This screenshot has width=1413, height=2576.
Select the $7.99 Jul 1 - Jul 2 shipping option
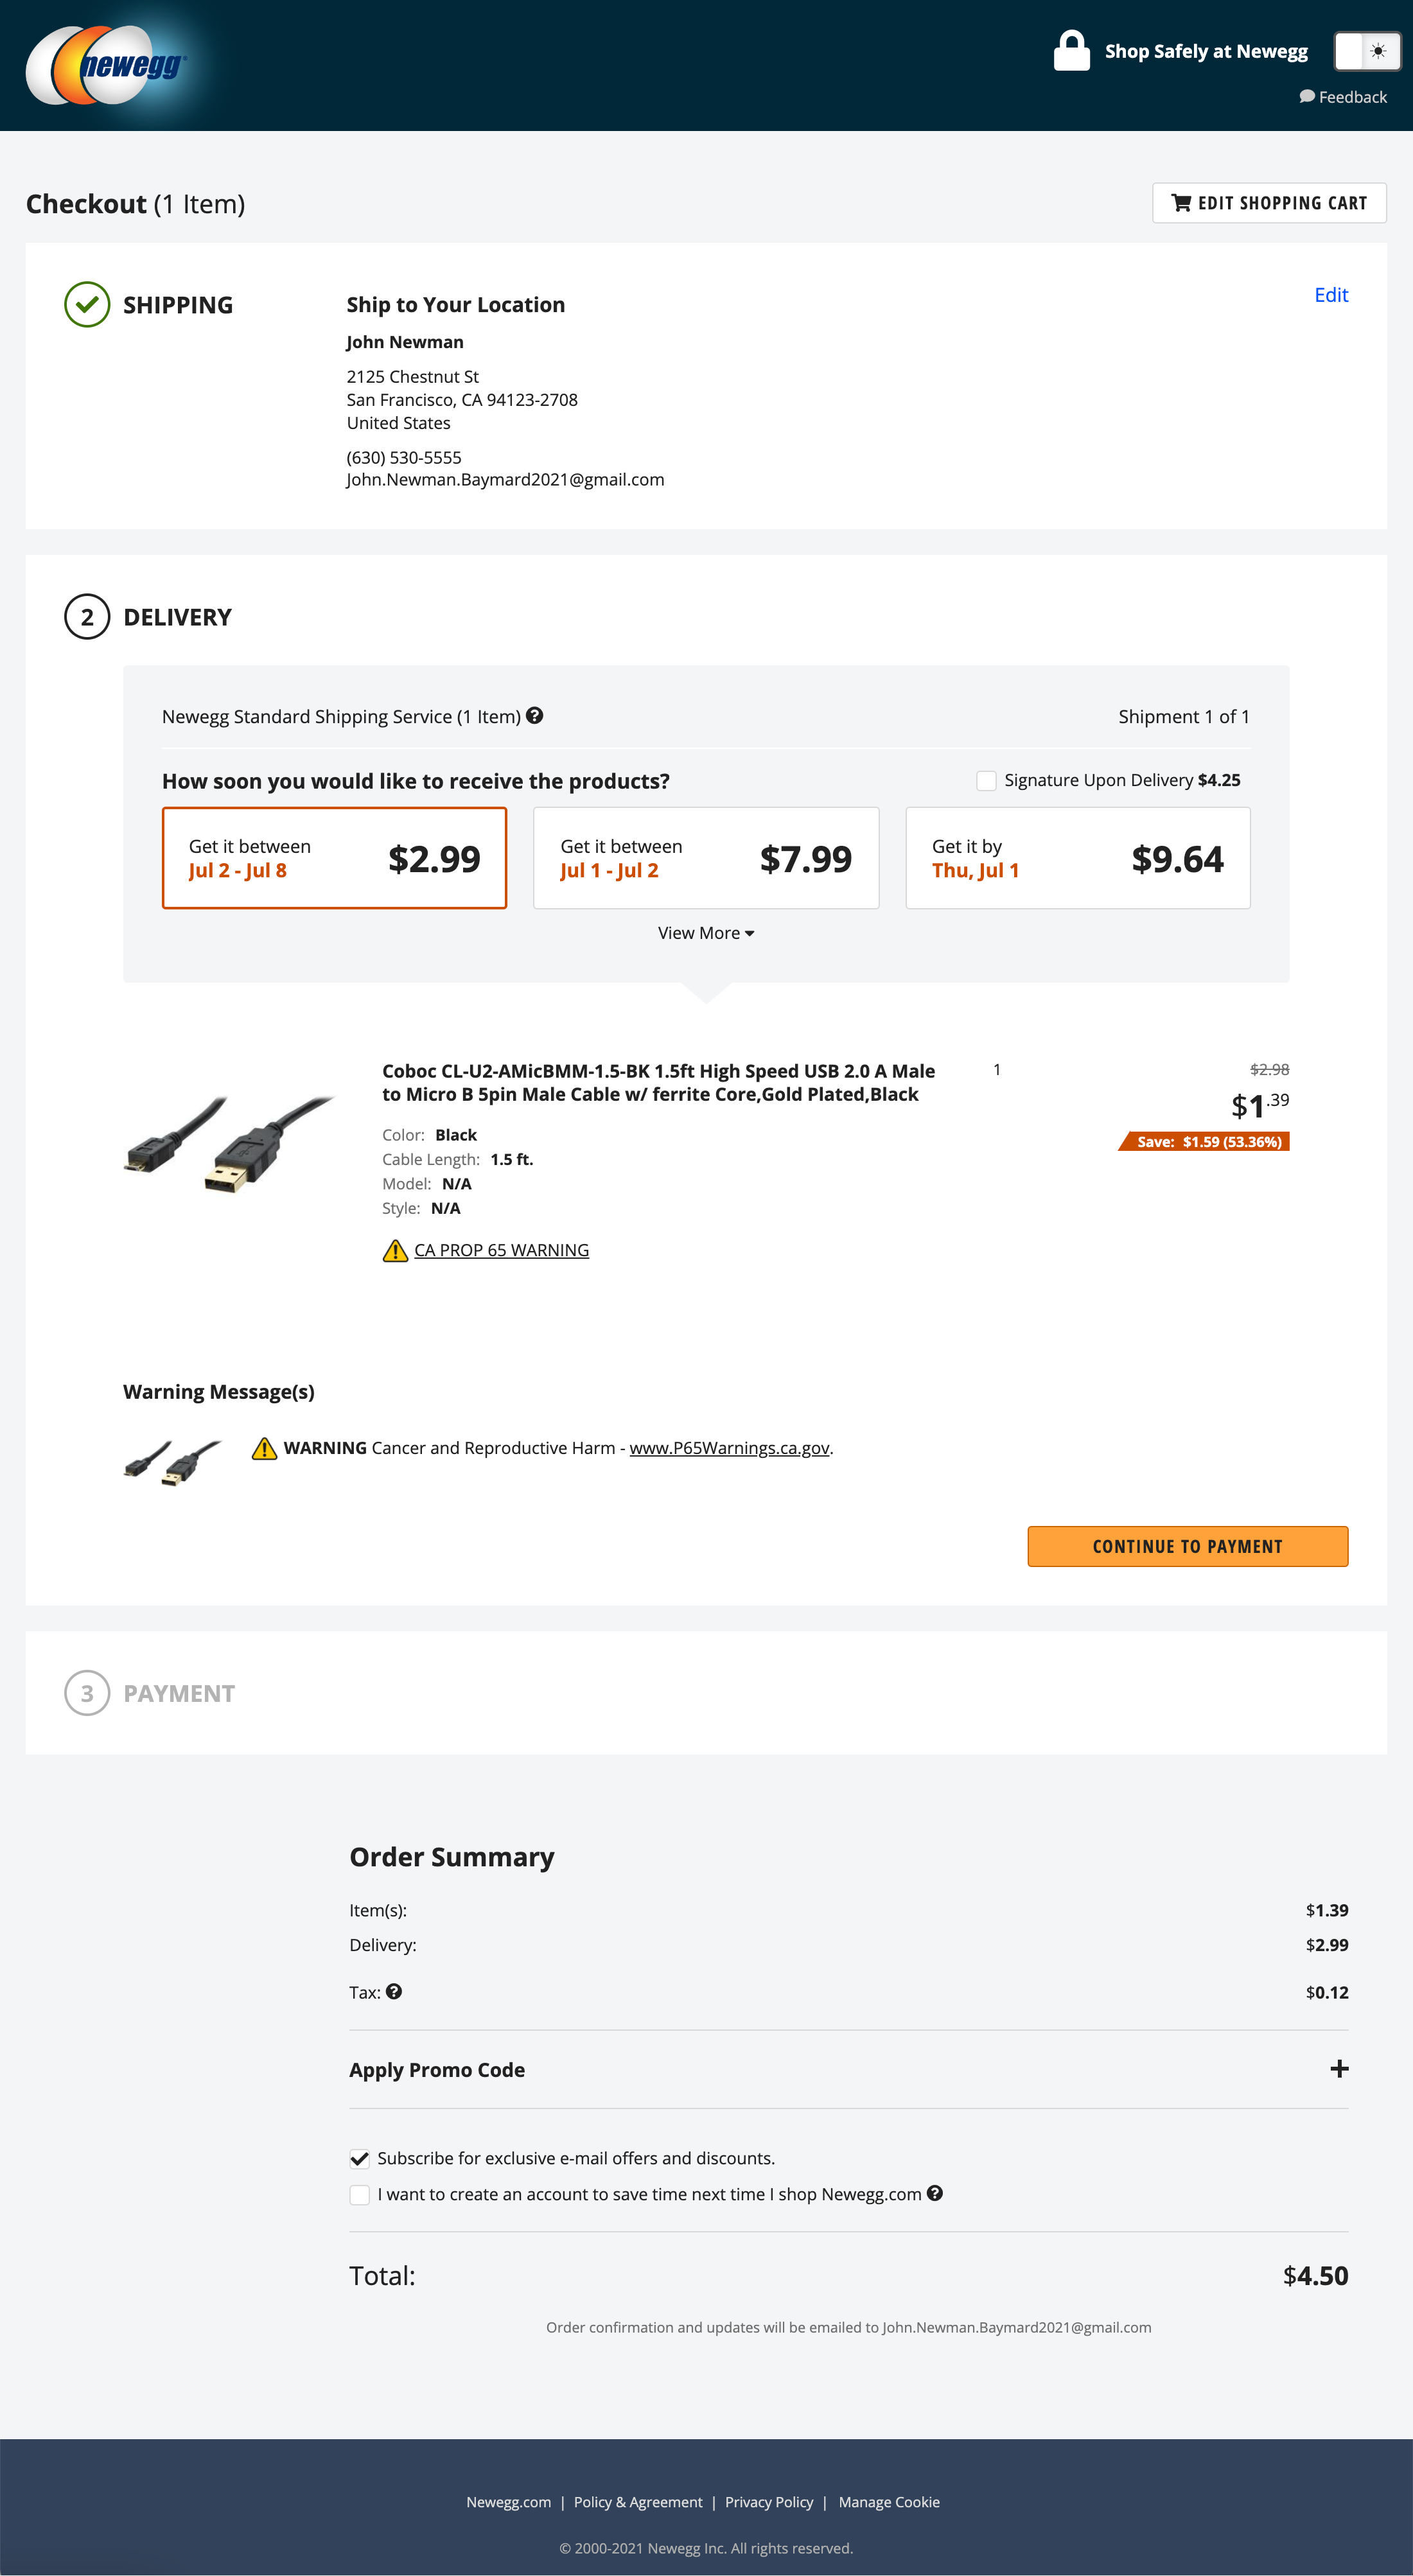tap(706, 857)
